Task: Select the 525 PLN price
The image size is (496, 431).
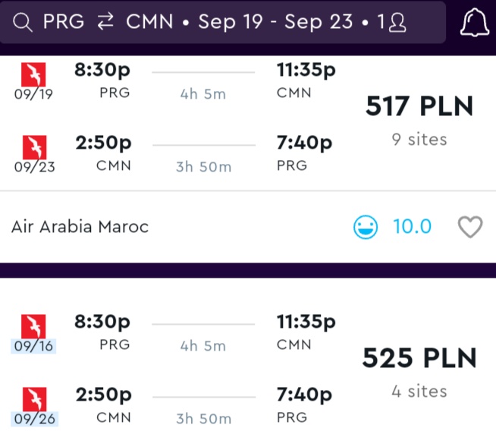Action: pyautogui.click(x=419, y=358)
